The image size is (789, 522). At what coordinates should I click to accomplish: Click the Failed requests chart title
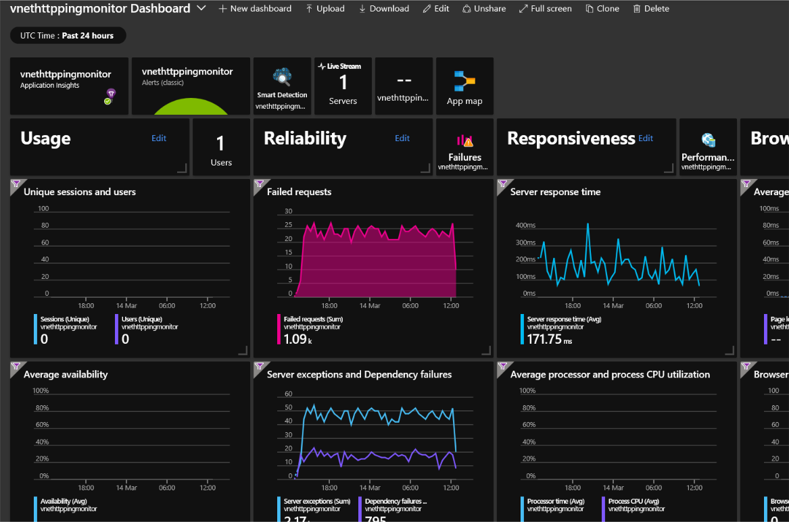click(x=299, y=192)
